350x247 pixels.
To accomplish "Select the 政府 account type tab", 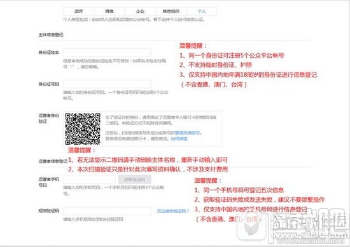I will point(78,11).
